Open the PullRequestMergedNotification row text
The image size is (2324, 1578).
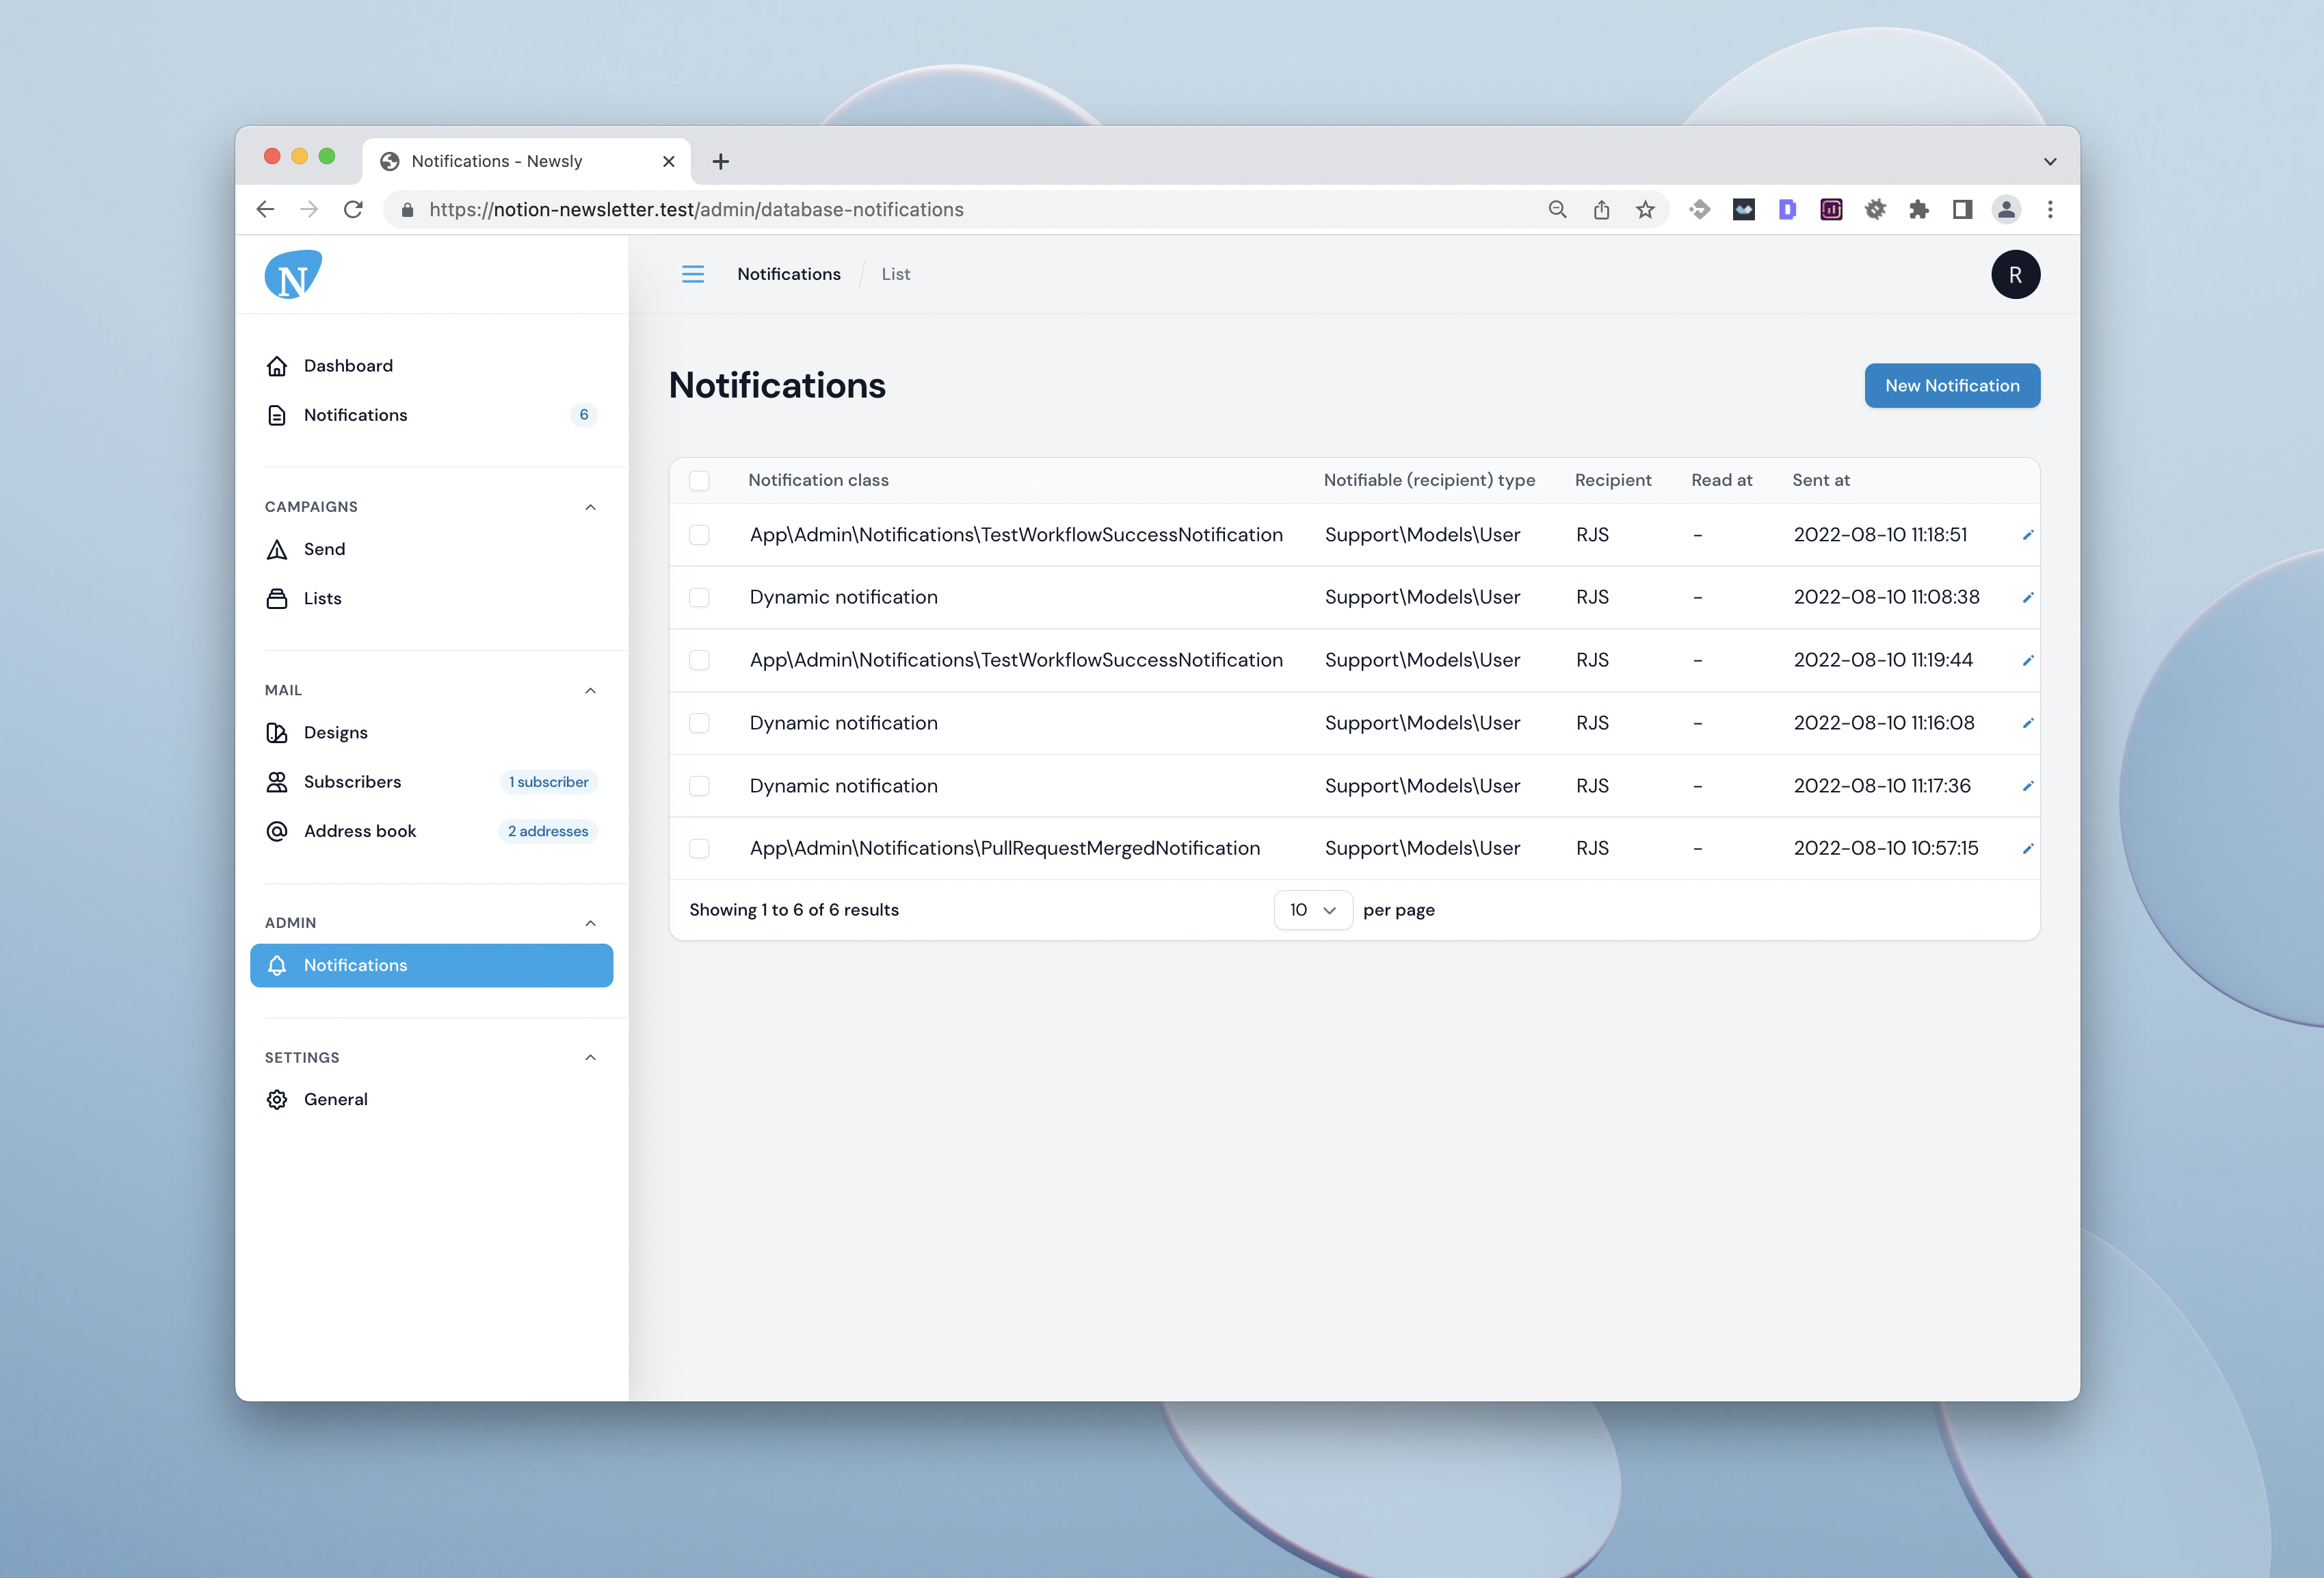click(x=1004, y=849)
